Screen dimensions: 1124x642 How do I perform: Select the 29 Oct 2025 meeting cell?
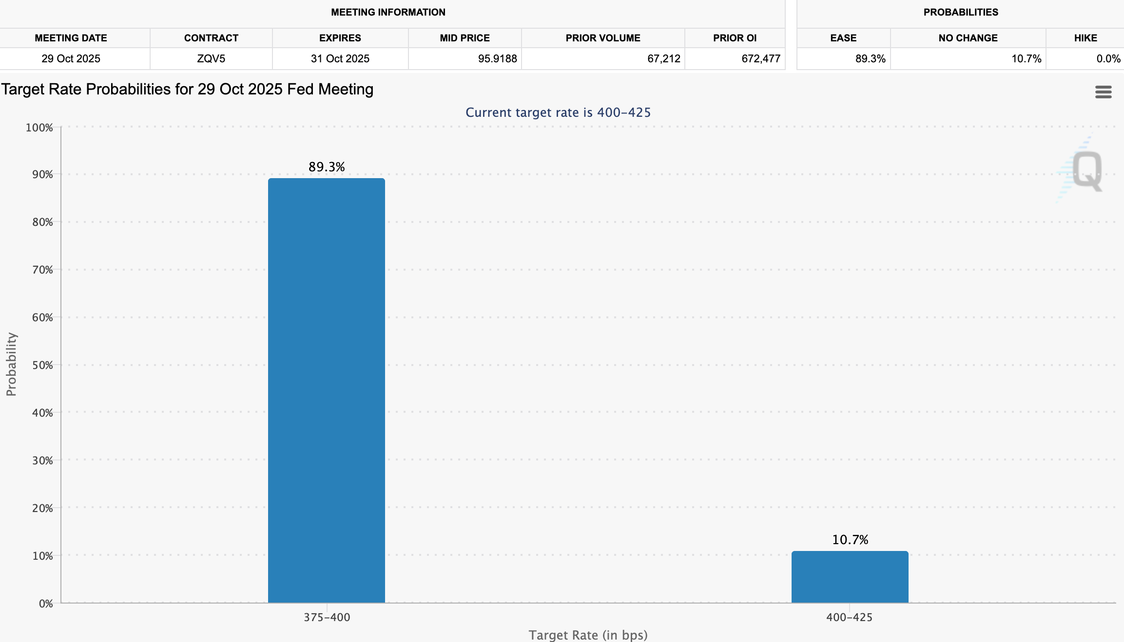tap(71, 59)
